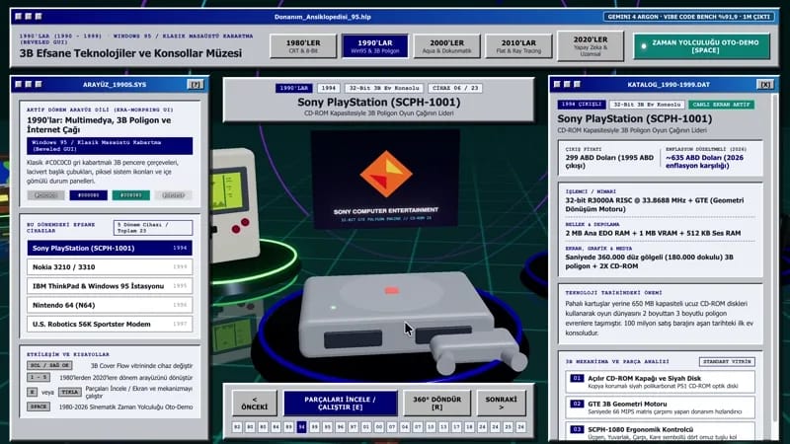Viewport: 790px width, 444px height.
Task: Click the 360° DÖNDÜR [R] button
Action: coord(436,403)
